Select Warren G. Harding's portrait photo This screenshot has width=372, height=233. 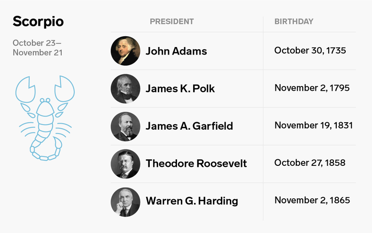click(x=126, y=201)
